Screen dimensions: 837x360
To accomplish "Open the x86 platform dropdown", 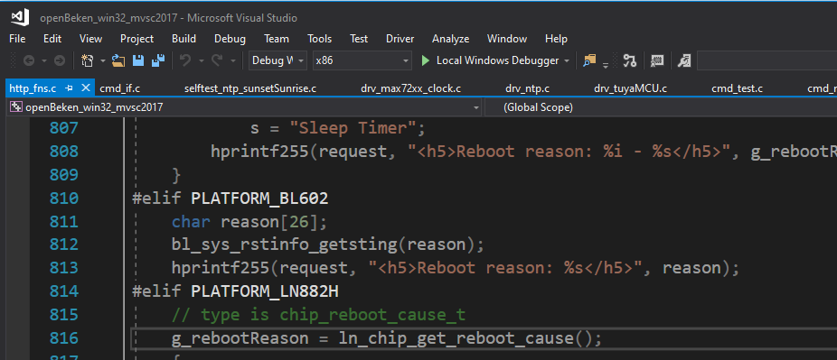I will click(x=362, y=60).
